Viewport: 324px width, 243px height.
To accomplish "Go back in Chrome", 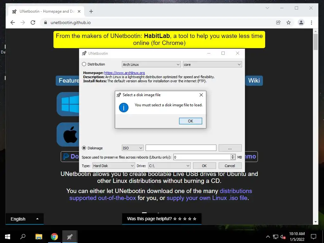I will click(13, 22).
